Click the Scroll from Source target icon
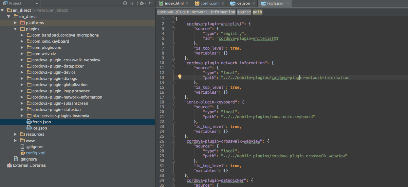 pyautogui.click(x=125, y=3)
